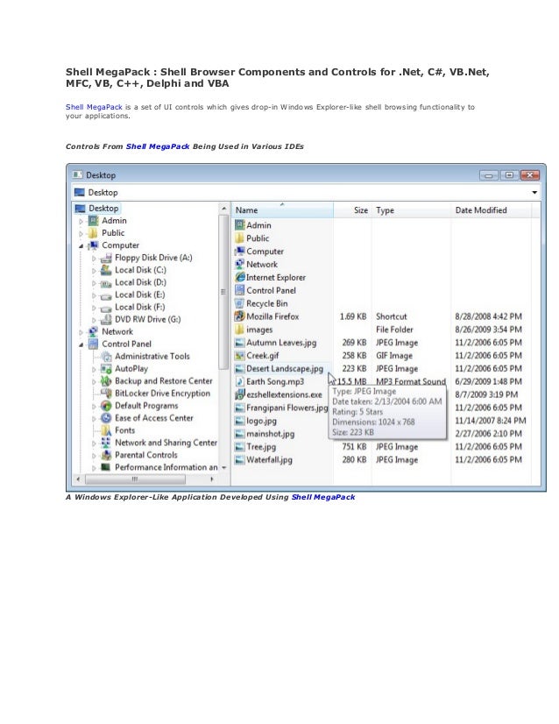Image resolution: width=559 pixels, height=724 pixels.
Task: Select Frangipani Flowers.jpg in the list
Action: coord(287,408)
